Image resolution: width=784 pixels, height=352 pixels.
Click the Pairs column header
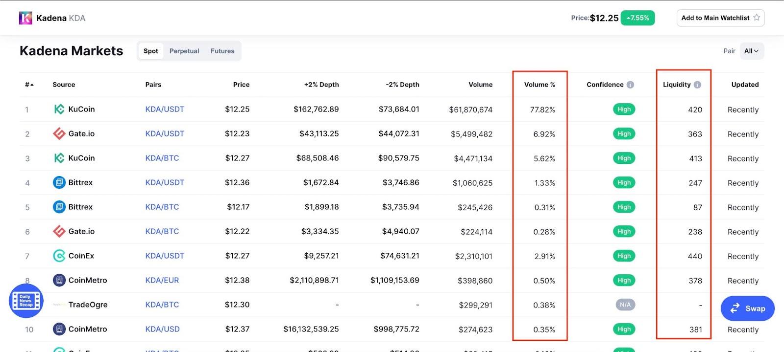[153, 85]
